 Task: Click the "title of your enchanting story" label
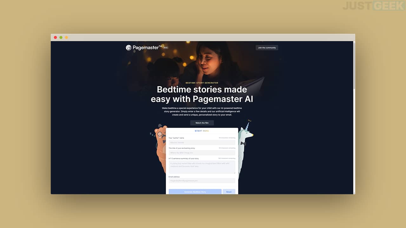click(x=182, y=148)
